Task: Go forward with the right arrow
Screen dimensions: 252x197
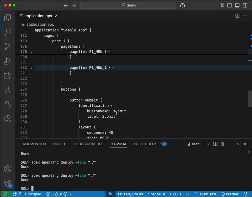Action: [74, 5]
